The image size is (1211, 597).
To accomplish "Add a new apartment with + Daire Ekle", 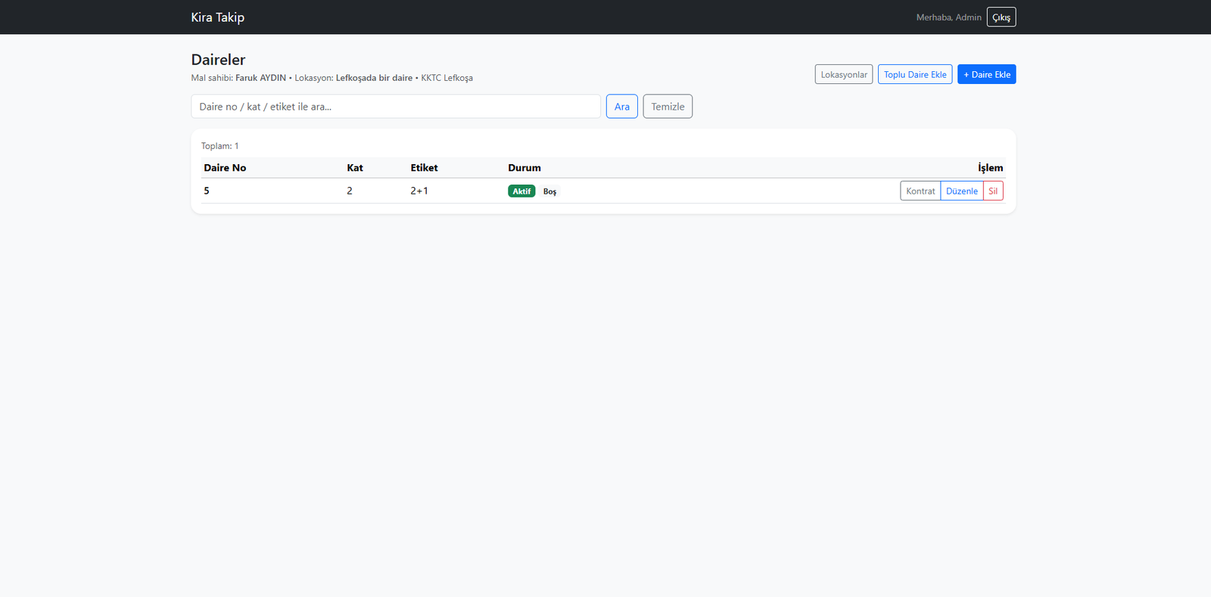I will (986, 74).
